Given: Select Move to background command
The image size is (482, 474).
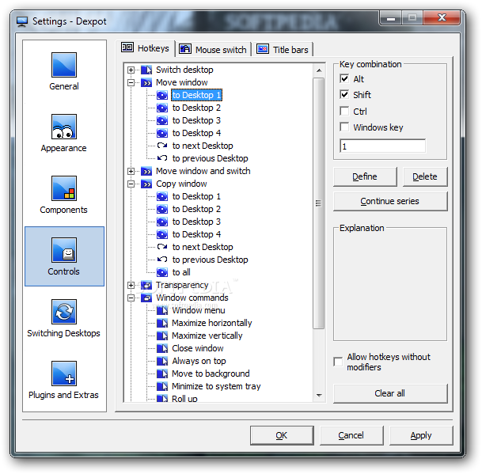Looking at the screenshot, I should tap(211, 374).
